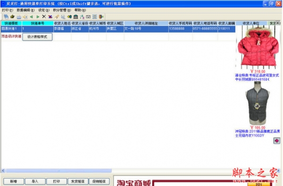Select the 圆通快递1 template cell
Viewport: 283px width, 186px height.
click(11, 29)
